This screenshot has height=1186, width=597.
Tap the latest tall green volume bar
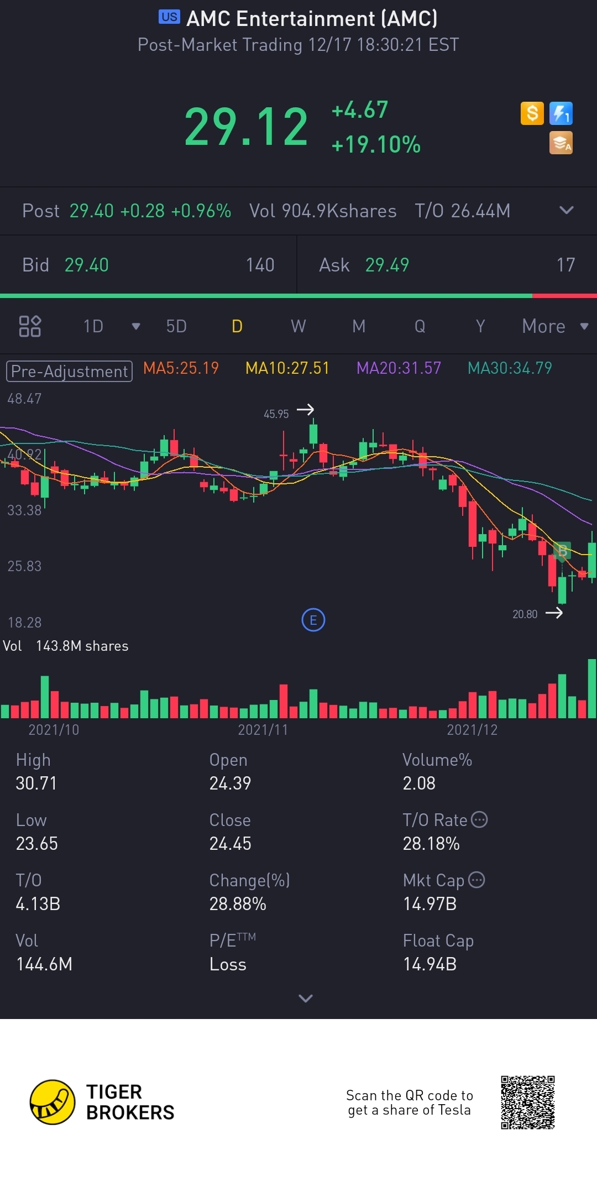pyautogui.click(x=592, y=688)
